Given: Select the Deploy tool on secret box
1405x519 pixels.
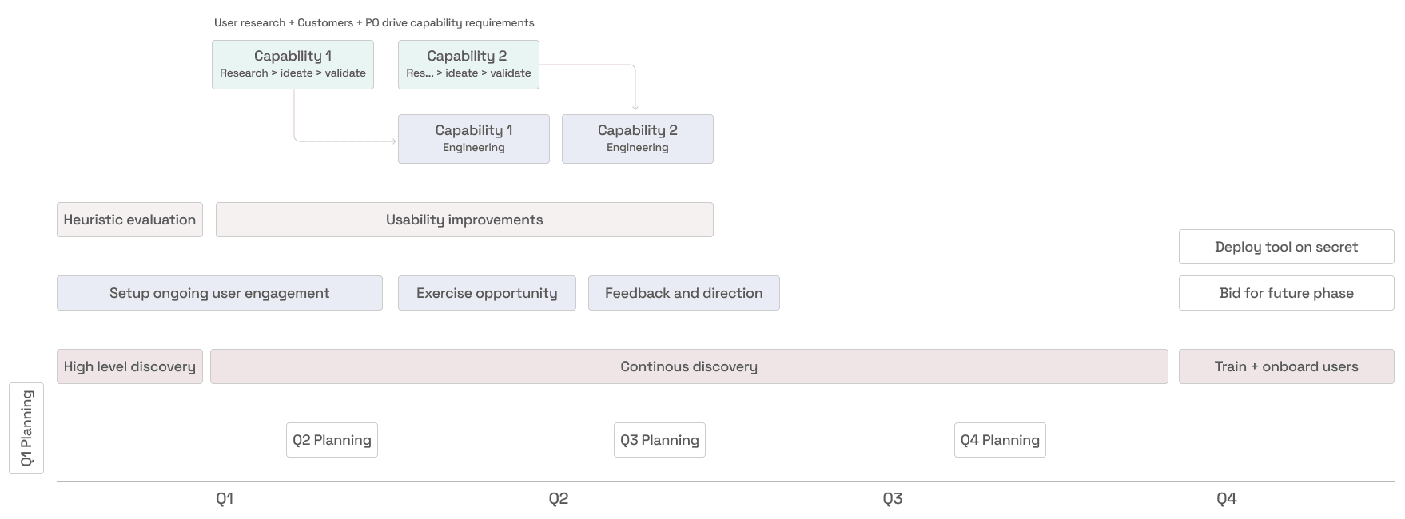Looking at the screenshot, I should pyautogui.click(x=1286, y=247).
